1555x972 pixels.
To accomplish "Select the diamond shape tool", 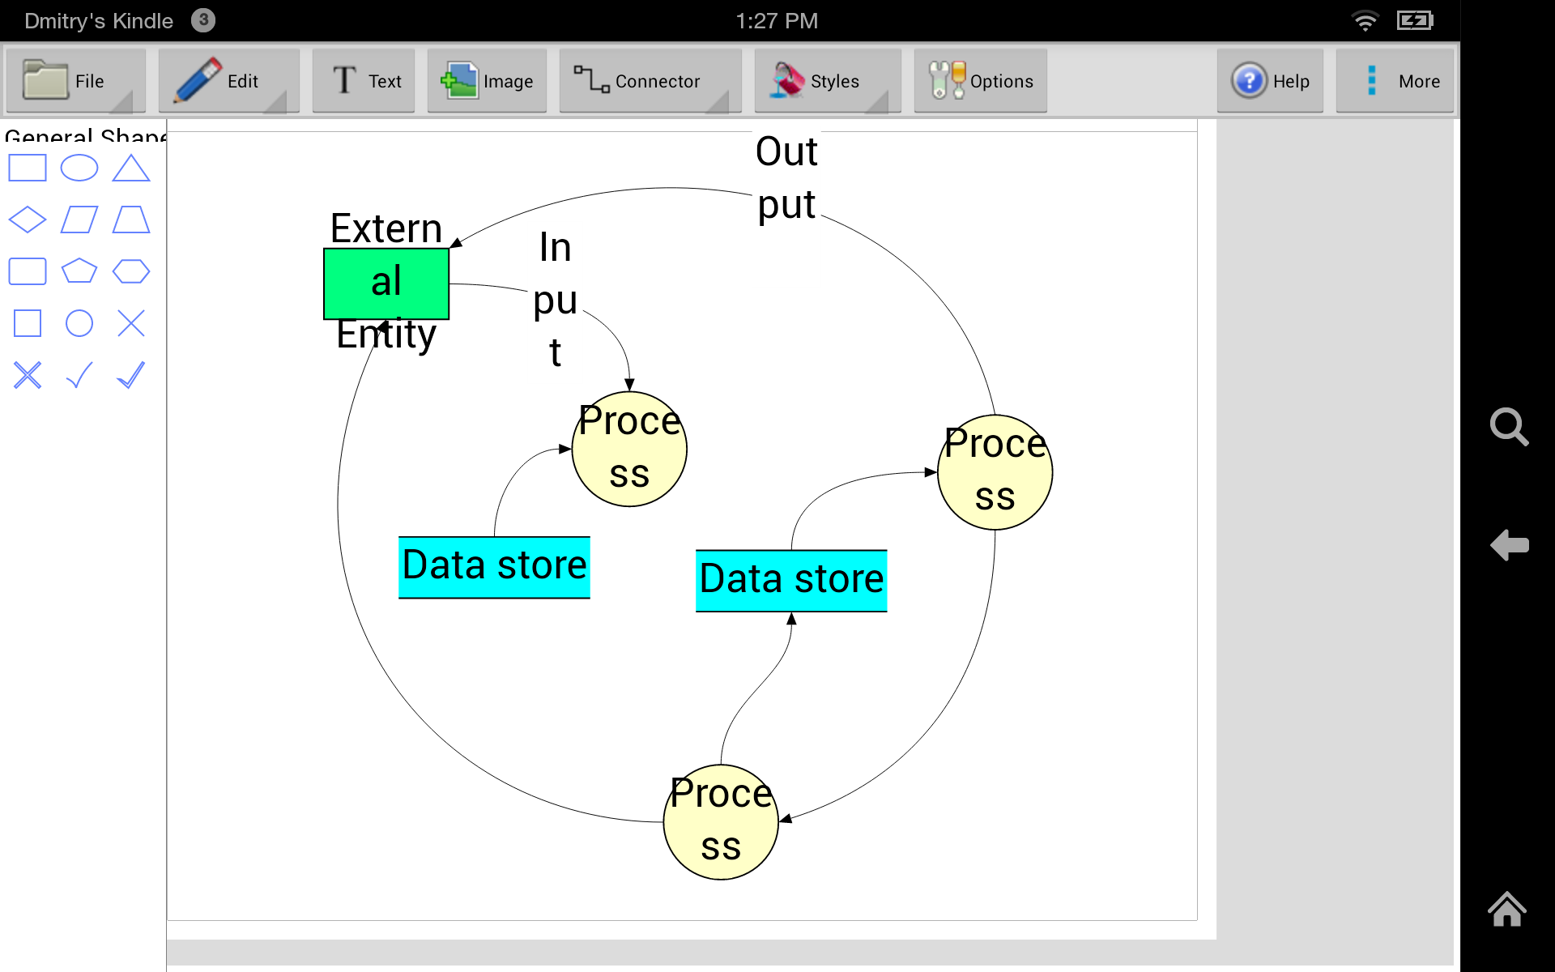I will coord(27,220).
